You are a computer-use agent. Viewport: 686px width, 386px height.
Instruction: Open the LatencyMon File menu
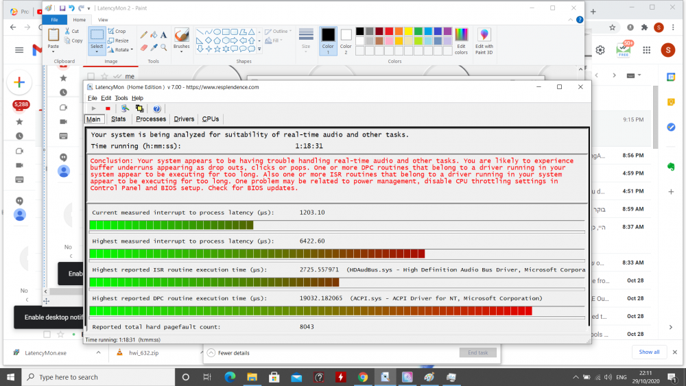click(93, 98)
